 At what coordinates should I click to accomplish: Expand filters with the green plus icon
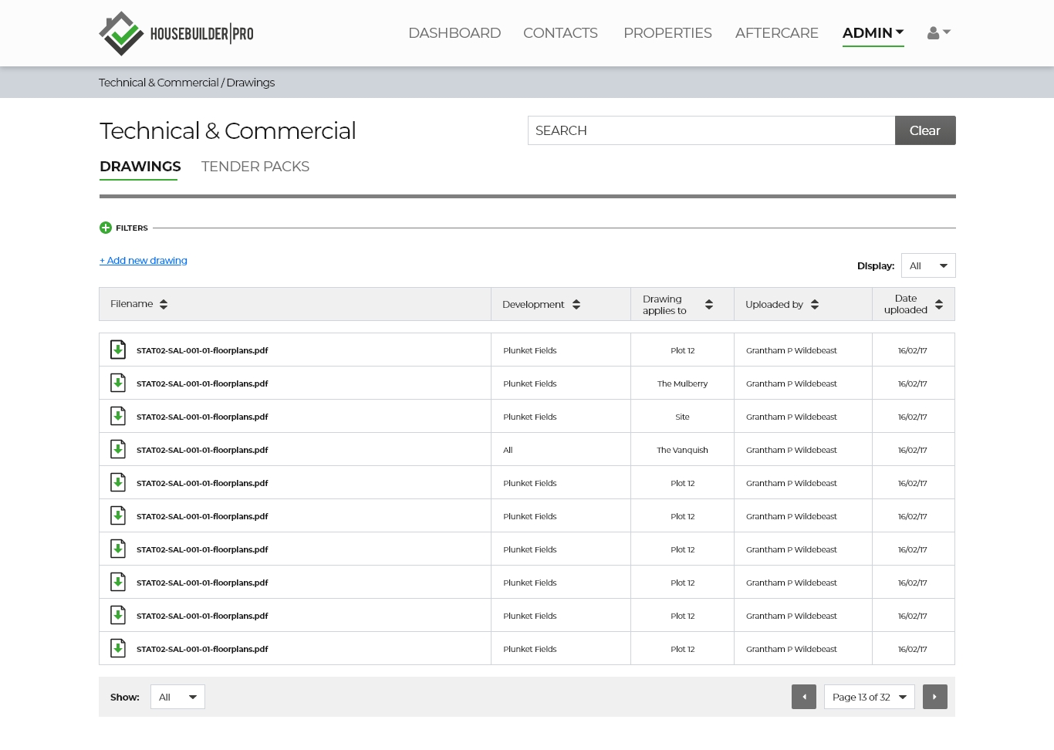[x=106, y=228]
